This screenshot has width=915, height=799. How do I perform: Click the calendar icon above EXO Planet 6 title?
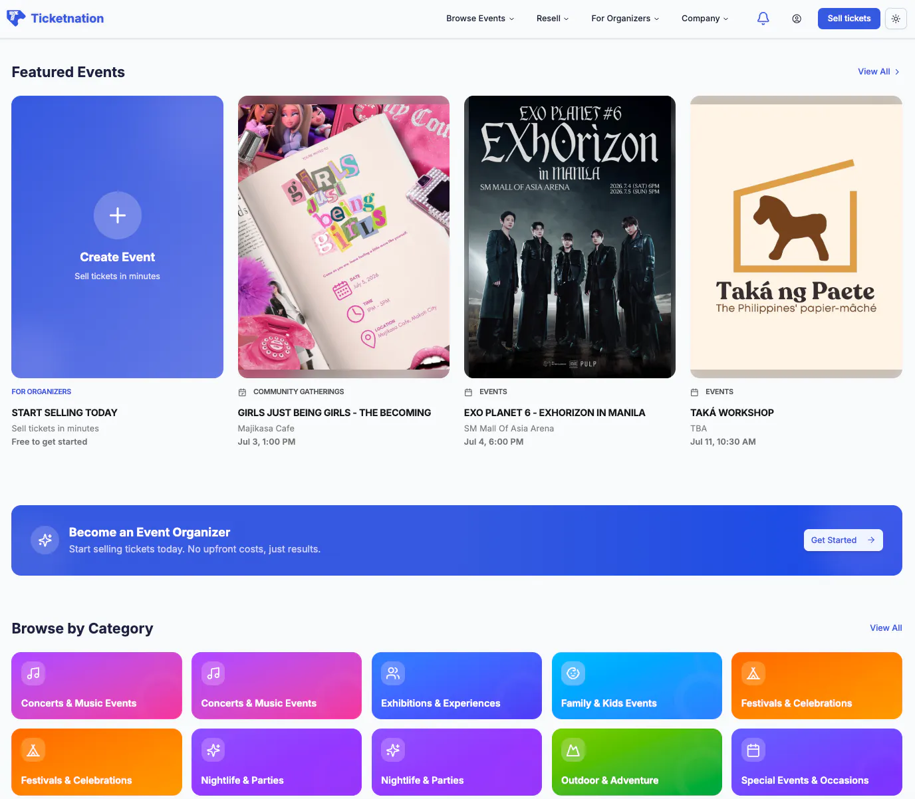[469, 392]
